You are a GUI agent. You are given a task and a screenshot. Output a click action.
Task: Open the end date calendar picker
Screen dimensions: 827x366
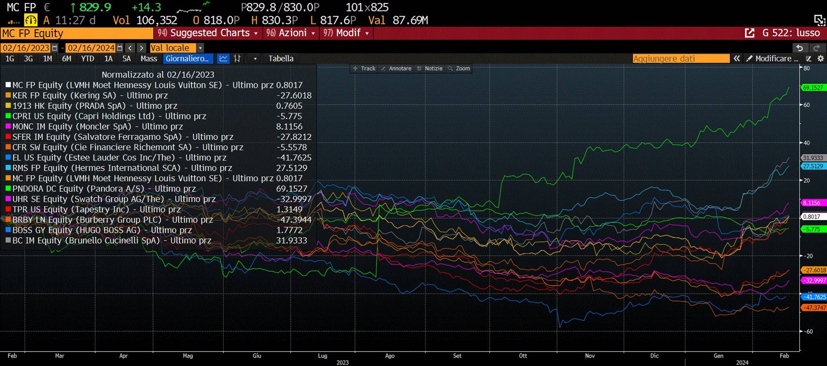(120, 48)
